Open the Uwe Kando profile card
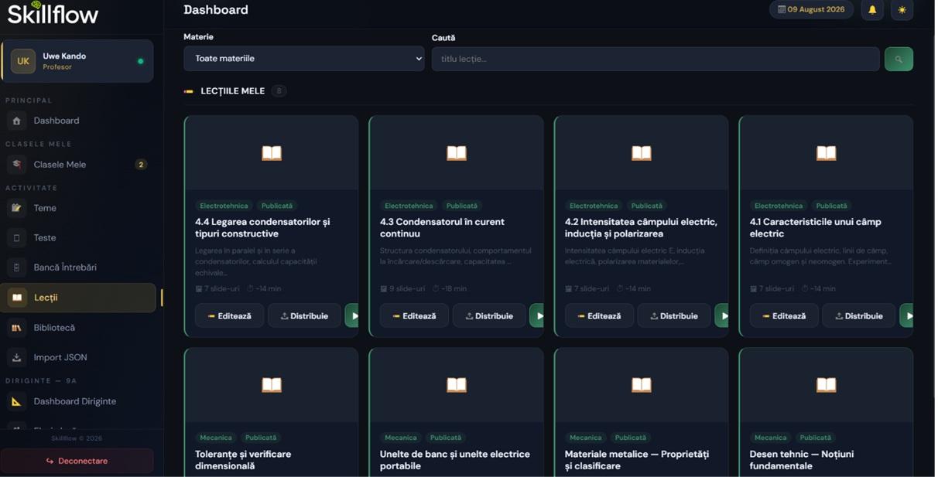 pos(77,61)
